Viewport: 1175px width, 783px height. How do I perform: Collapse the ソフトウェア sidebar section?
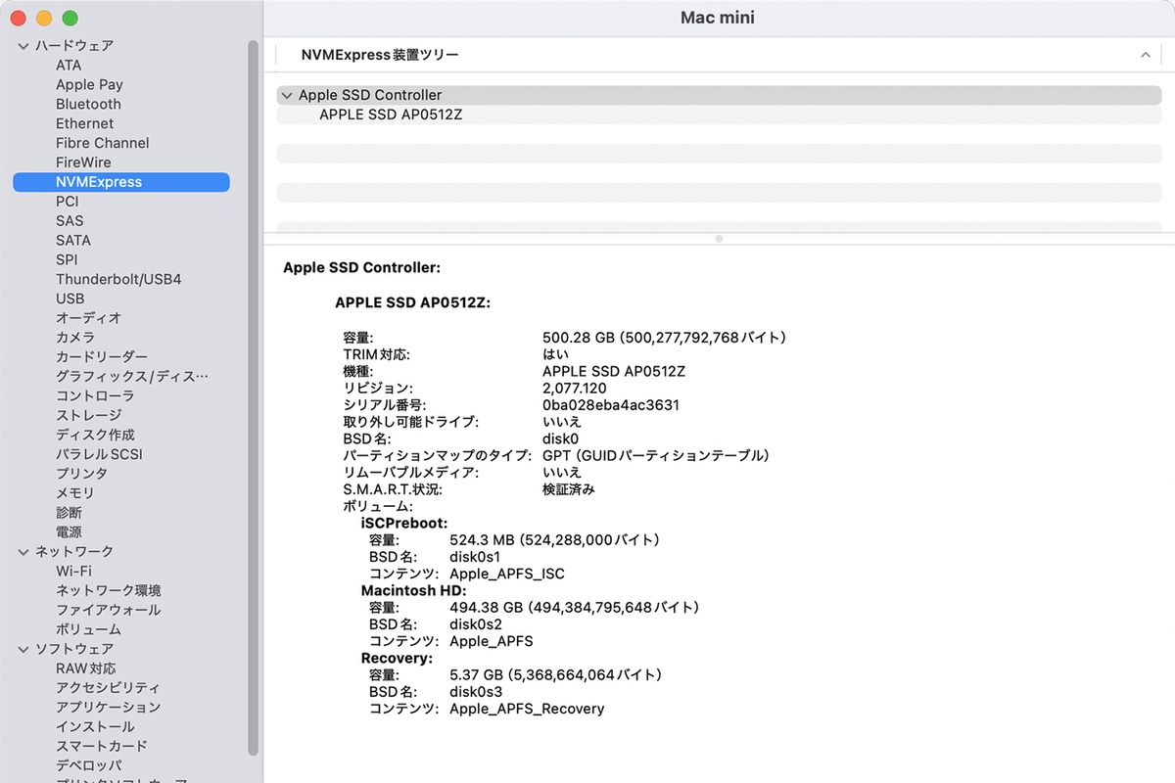coord(23,649)
